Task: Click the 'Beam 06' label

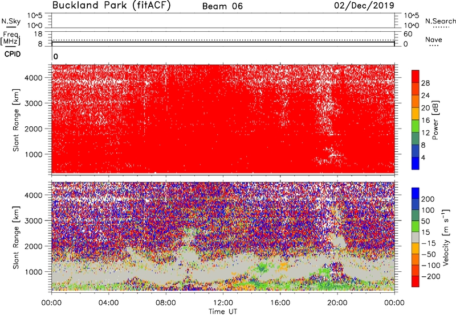Action: point(222,6)
